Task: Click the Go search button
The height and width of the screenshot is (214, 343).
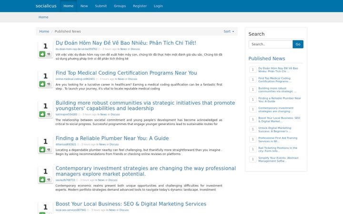Action: click(x=298, y=44)
